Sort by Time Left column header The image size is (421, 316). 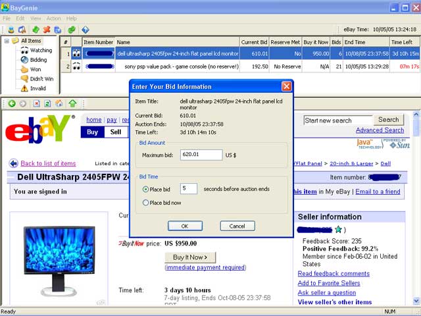[405, 42]
